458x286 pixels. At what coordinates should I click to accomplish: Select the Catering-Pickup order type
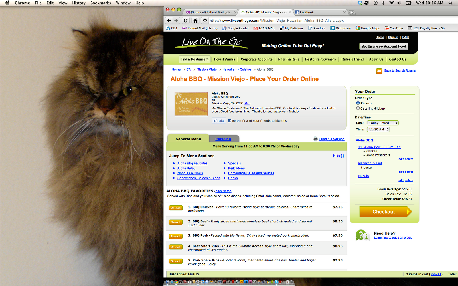tap(358, 108)
